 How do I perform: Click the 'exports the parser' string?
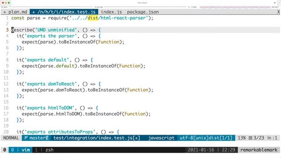click(51, 36)
